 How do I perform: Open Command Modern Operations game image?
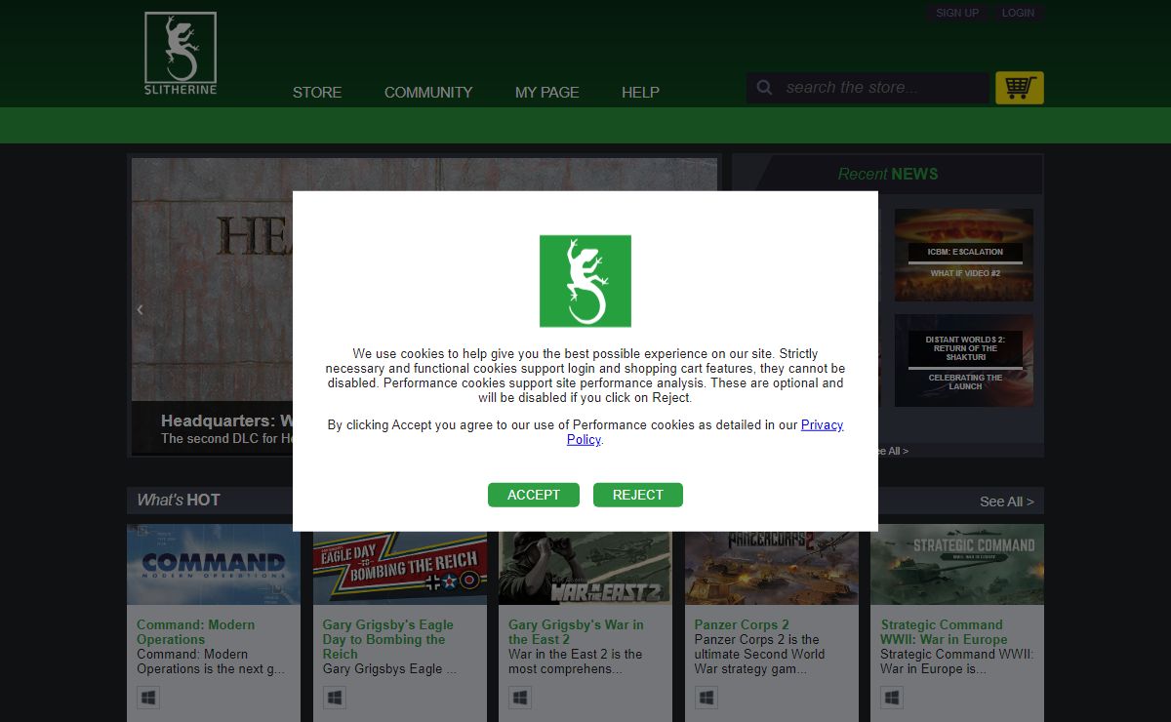pos(214,565)
